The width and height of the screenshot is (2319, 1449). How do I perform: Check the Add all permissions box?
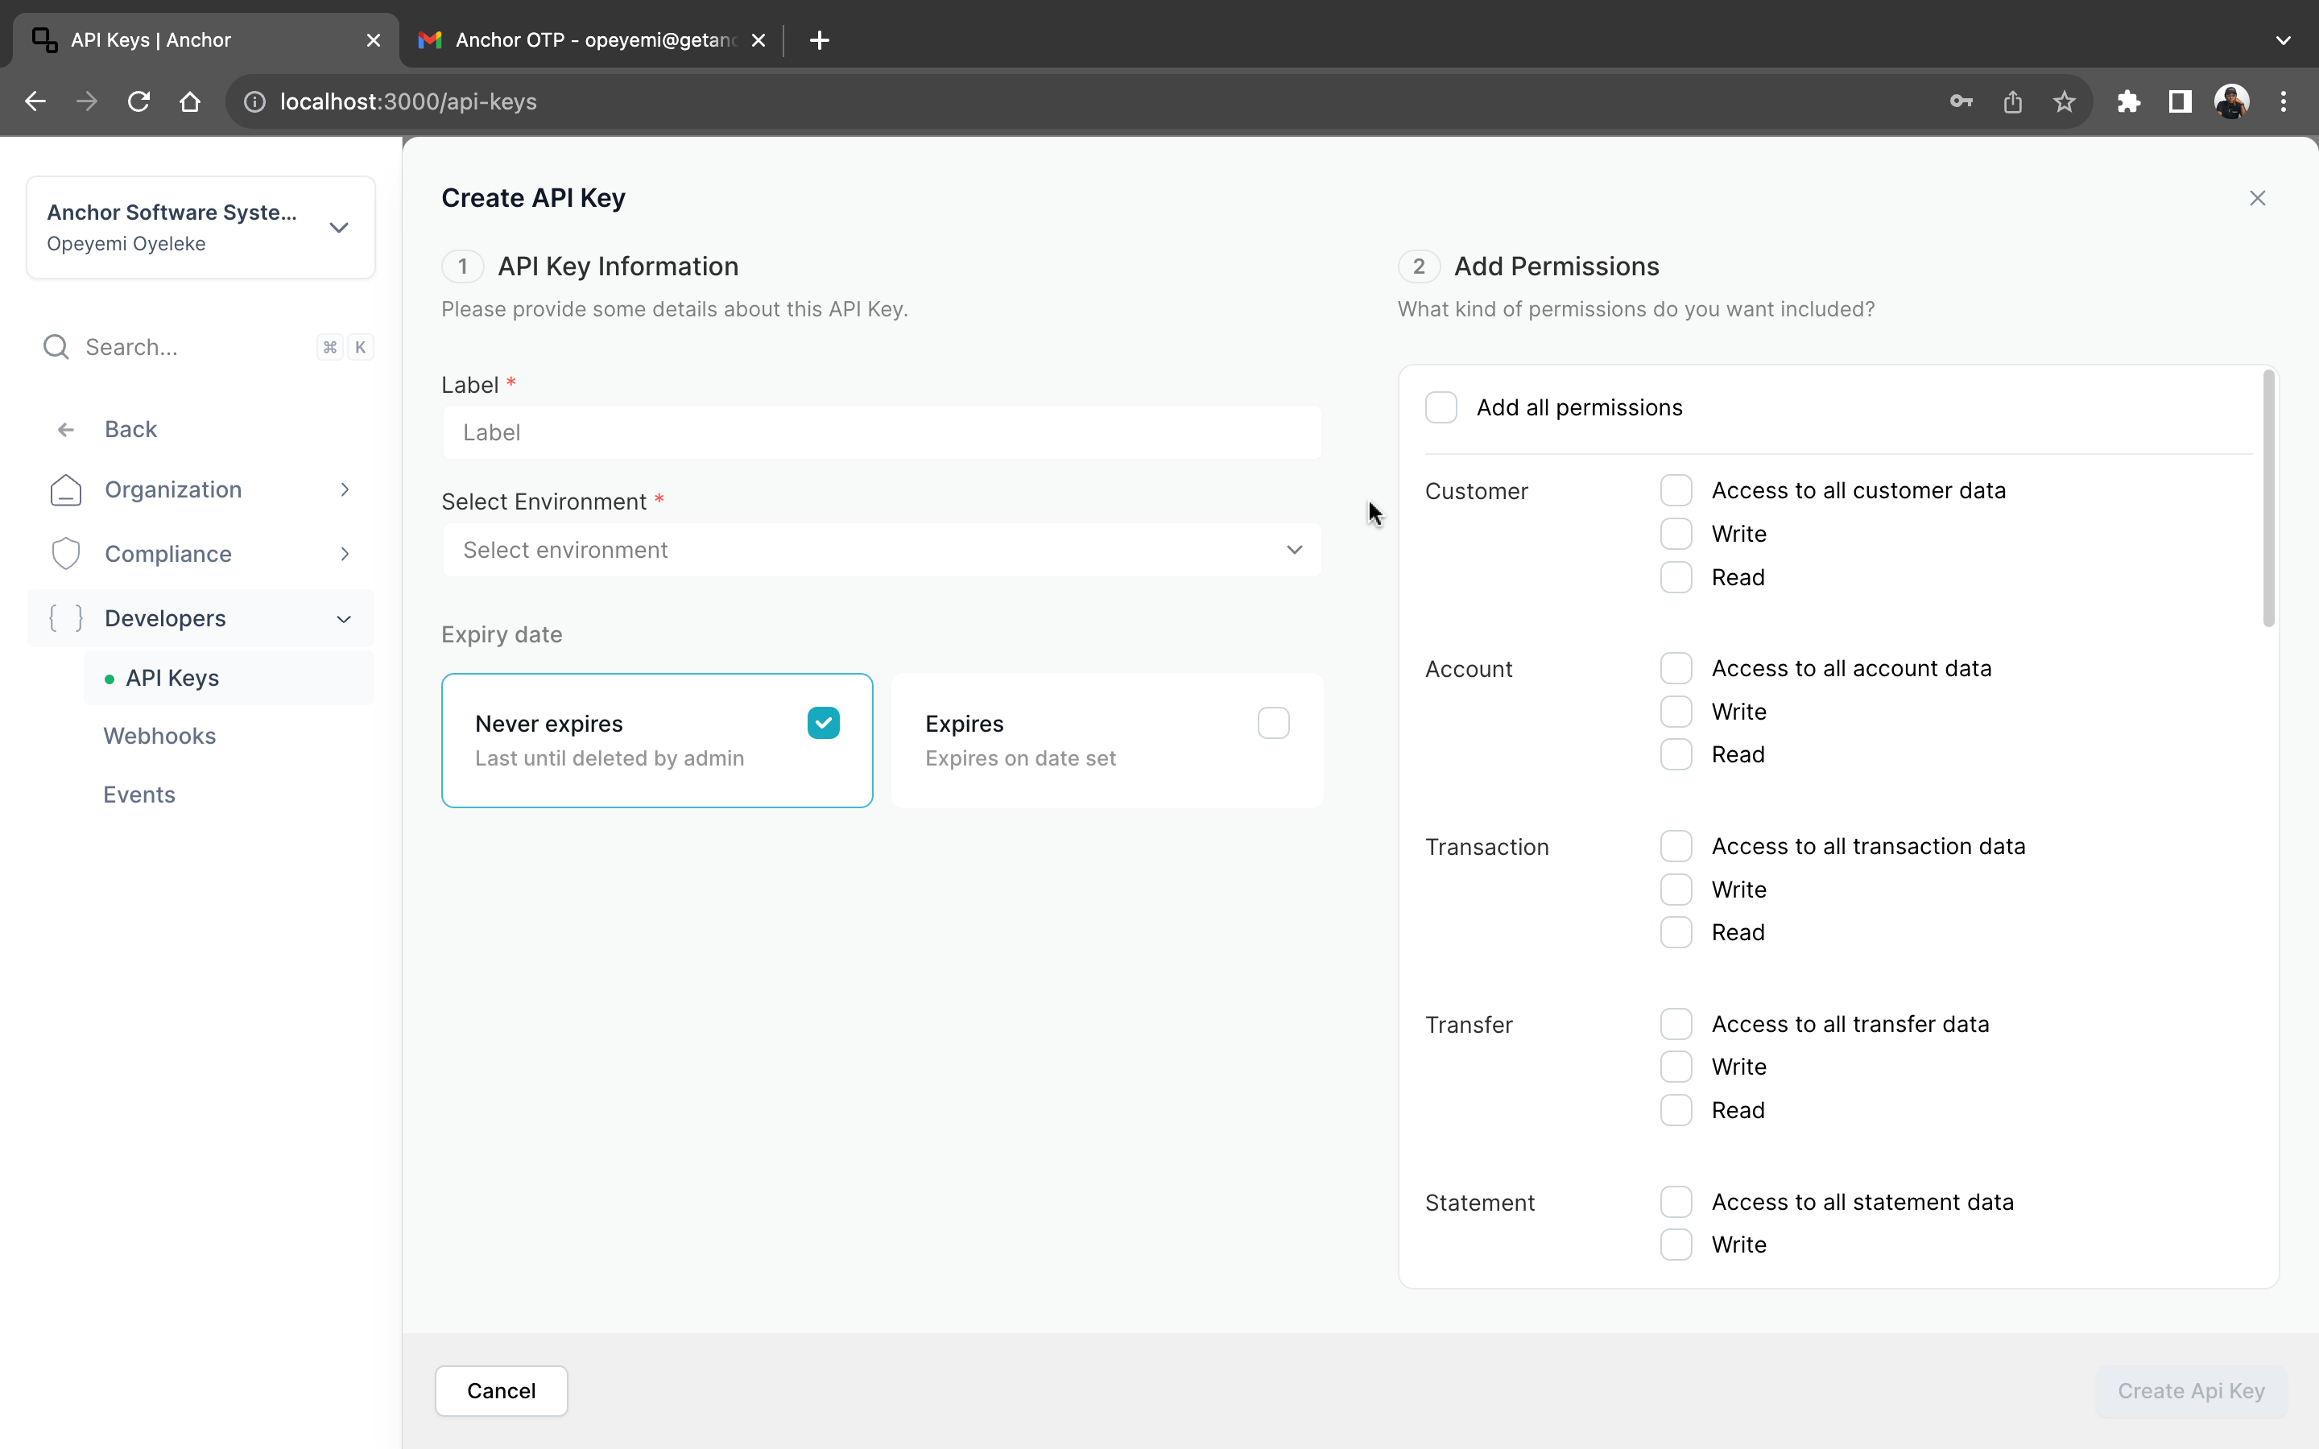[1441, 407]
